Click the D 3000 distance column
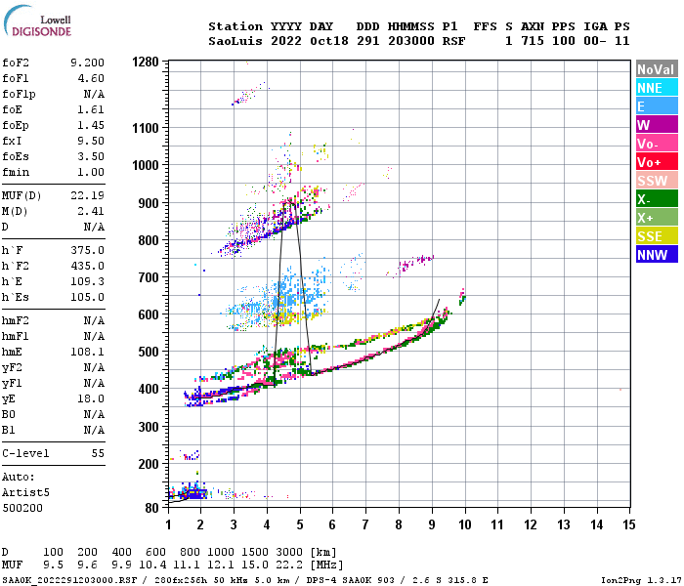This screenshot has height=586, width=684. 289,553
